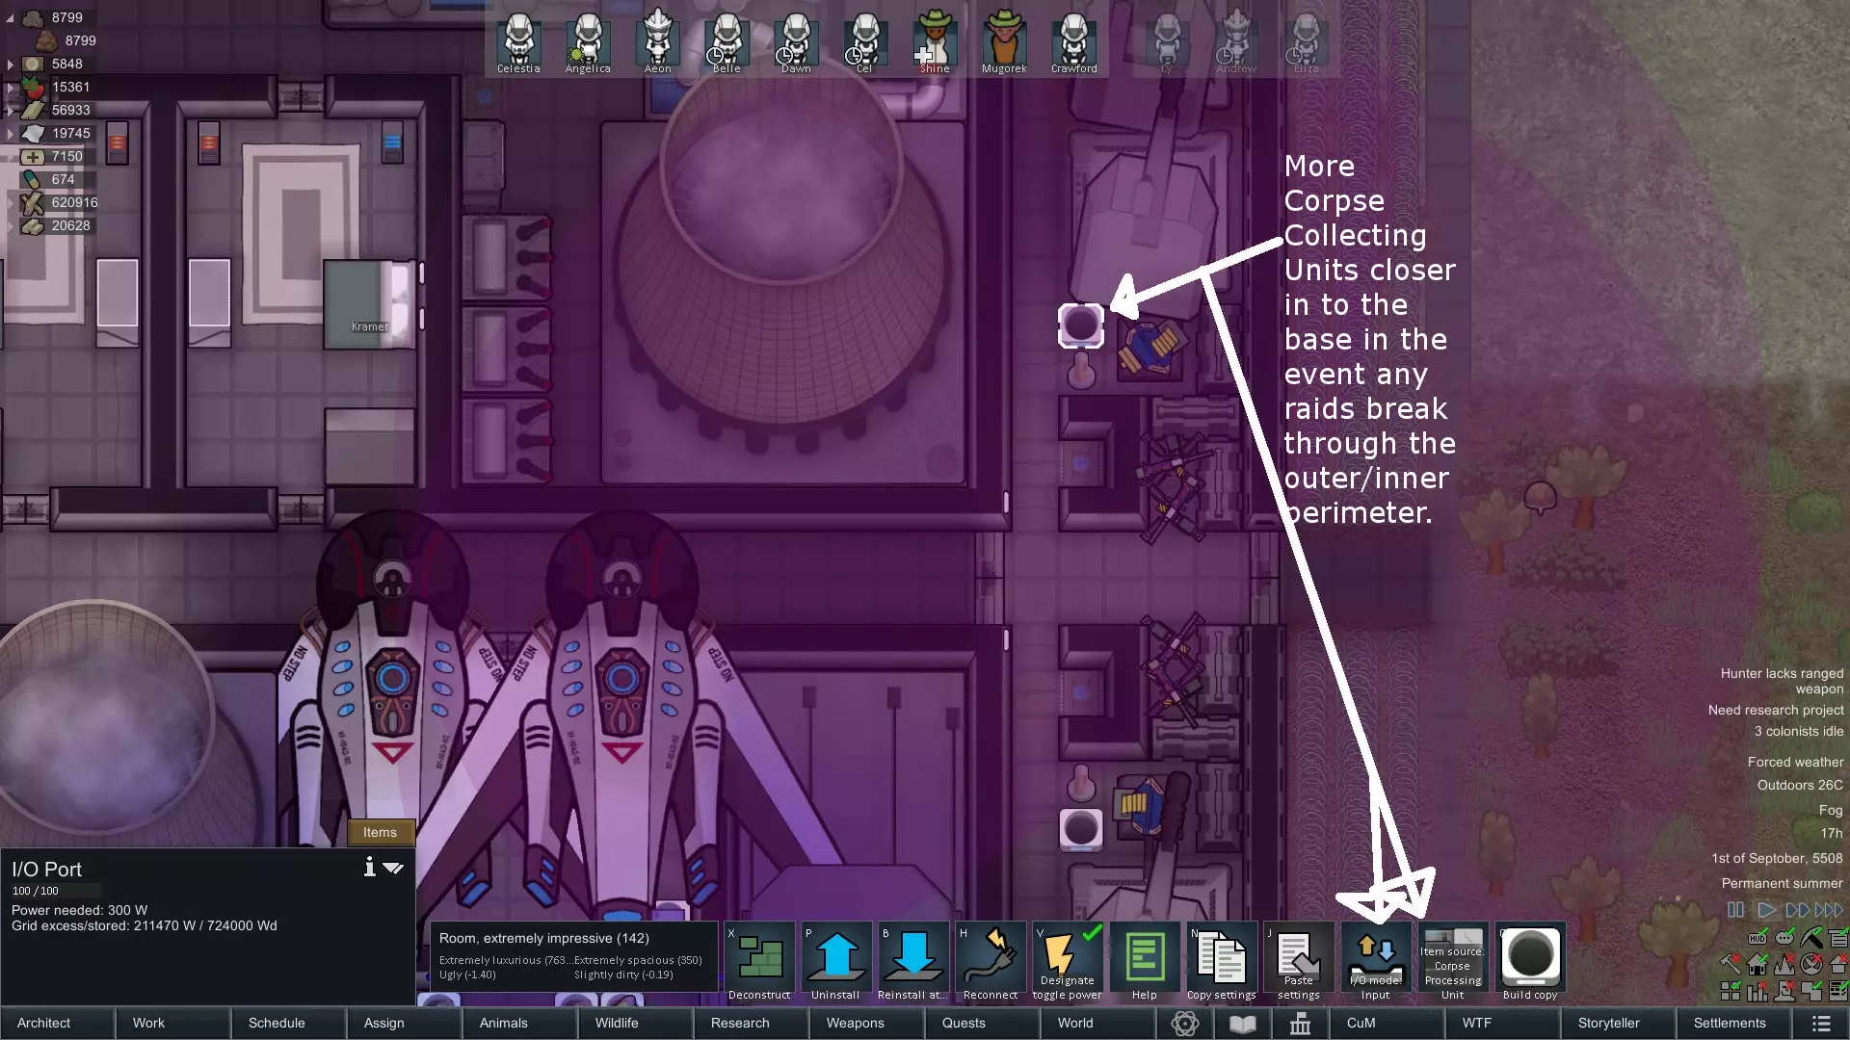Open the I/O Port inspect dropdown arrow
The image size is (1850, 1040).
click(x=393, y=868)
